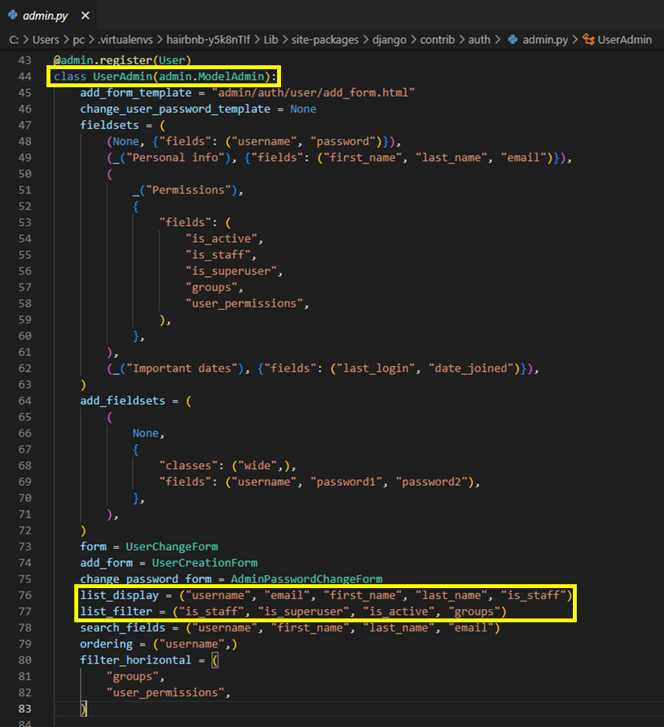Click the ordering variable on line 79
Viewport: 664px width, 727px height.
point(106,644)
